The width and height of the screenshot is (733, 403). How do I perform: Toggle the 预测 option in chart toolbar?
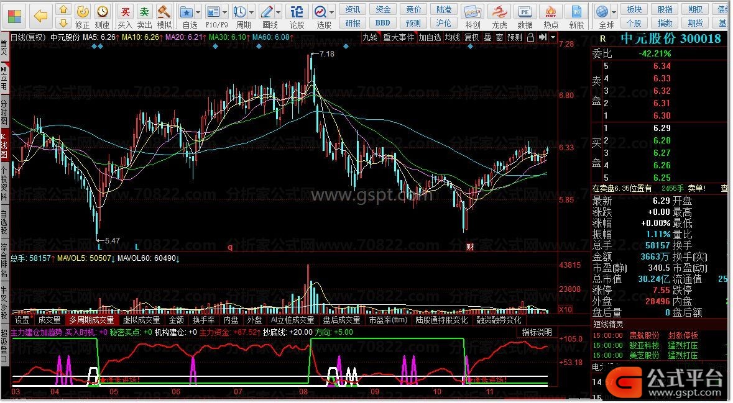pyautogui.click(x=515, y=37)
